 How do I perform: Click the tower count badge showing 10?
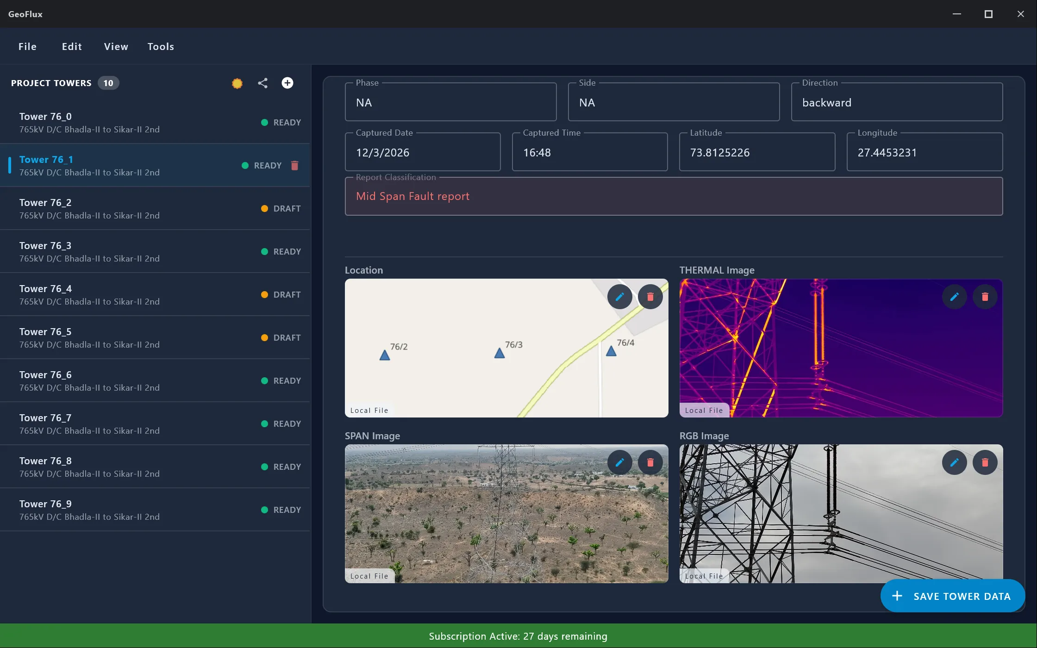[x=108, y=83]
